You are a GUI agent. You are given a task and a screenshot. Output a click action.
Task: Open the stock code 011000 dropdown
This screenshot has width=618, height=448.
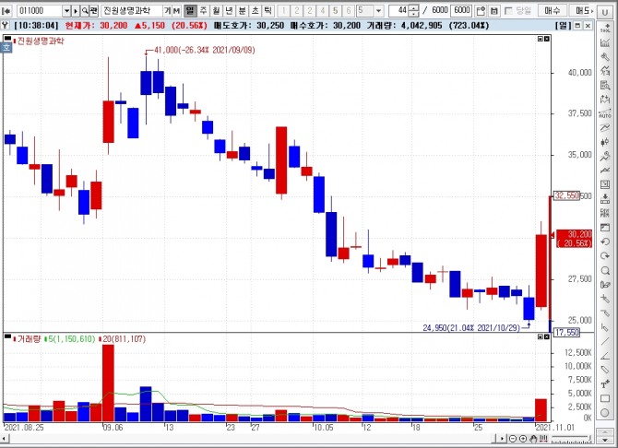click(x=66, y=11)
